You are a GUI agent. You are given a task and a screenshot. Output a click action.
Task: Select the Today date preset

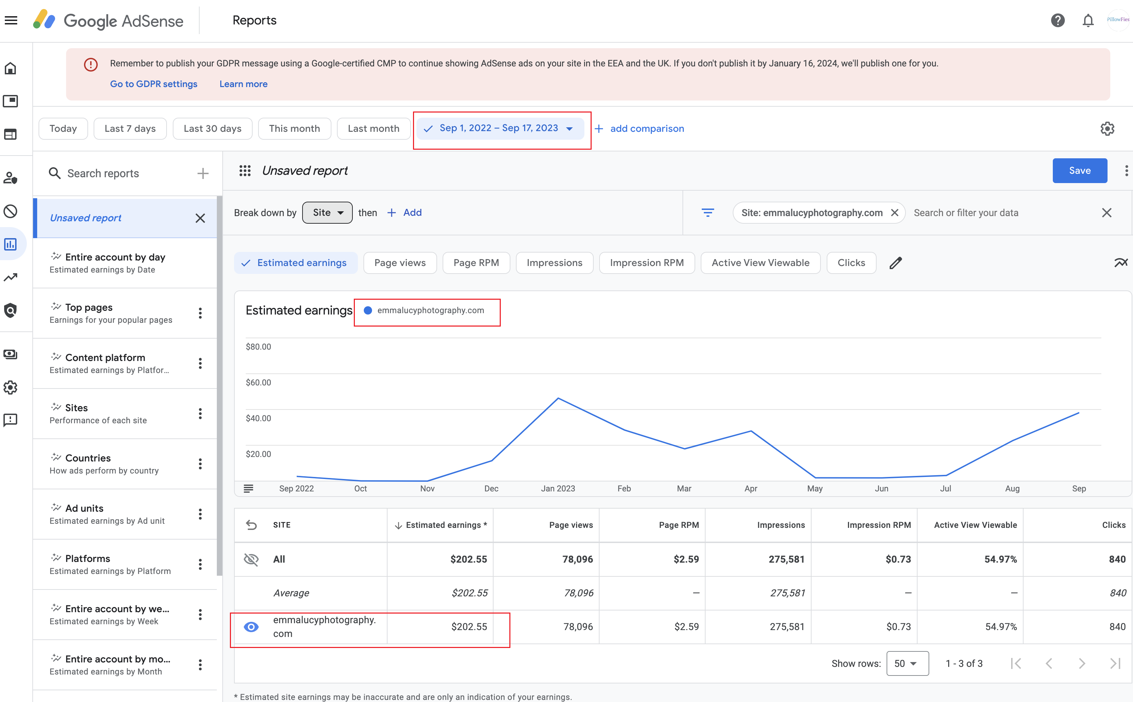63,129
